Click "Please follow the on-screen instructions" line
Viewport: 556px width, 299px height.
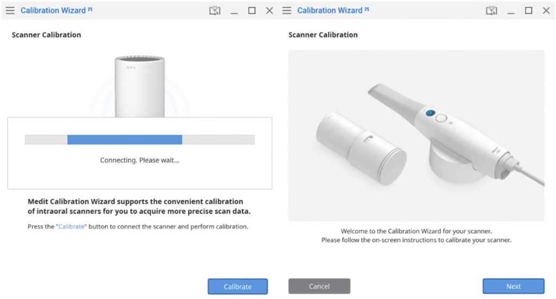[x=416, y=240]
